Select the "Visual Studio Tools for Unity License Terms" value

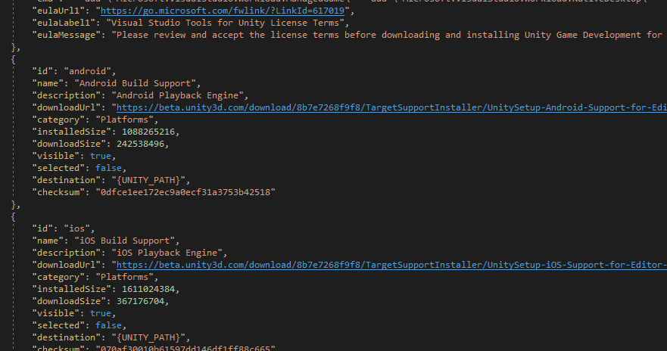225,23
